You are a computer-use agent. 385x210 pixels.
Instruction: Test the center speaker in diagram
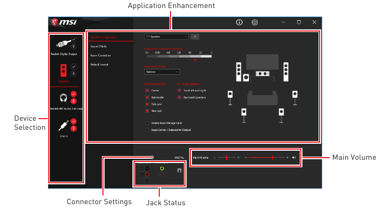263,73
